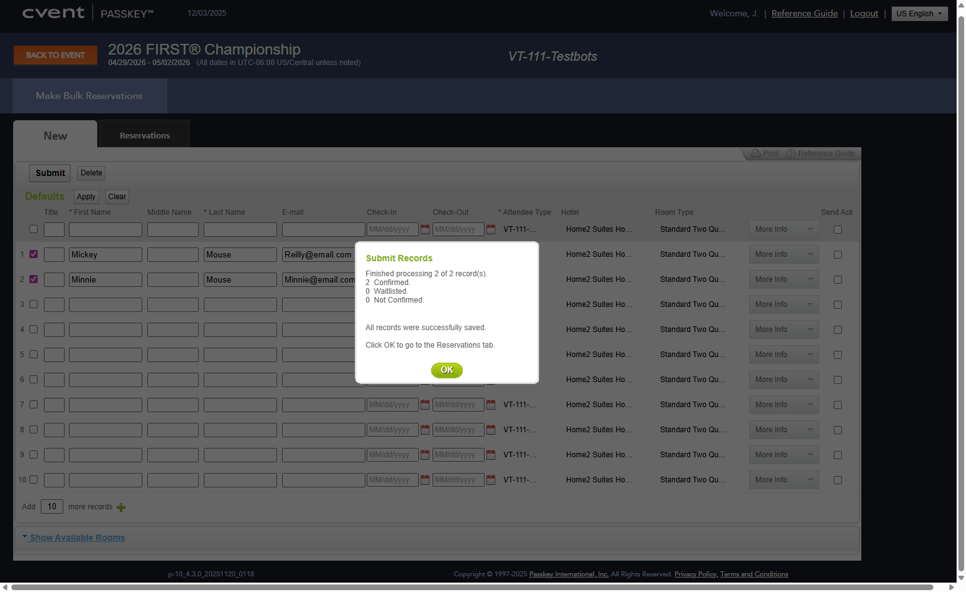Open check-out calendar icon for row 8
966x592 pixels.
491,430
